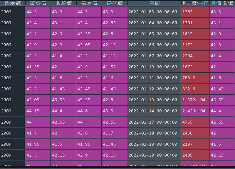Image resolution: width=235 pixels, height=169 pixels.
Task: Select the lowest price 41.15 on 2022-01-07
Action: coord(114,56)
